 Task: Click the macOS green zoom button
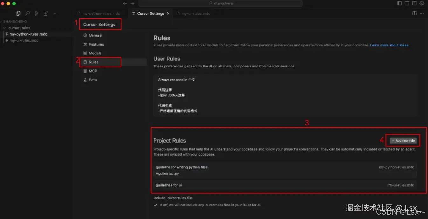pos(14,4)
